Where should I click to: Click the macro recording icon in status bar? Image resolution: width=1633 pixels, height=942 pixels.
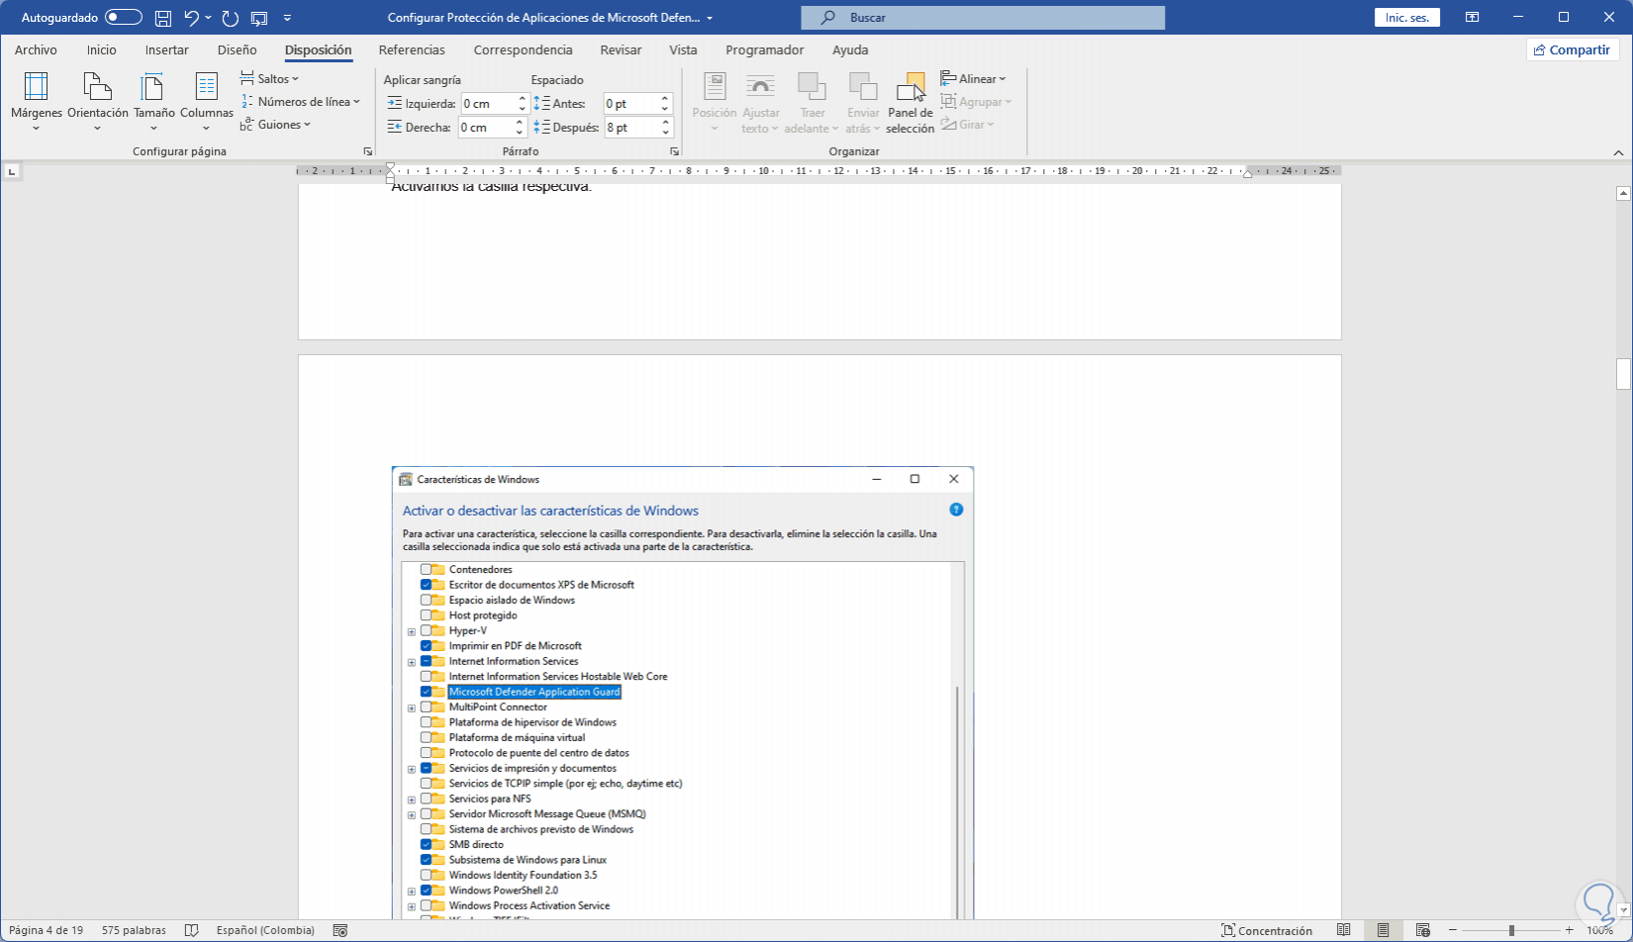pos(340,930)
